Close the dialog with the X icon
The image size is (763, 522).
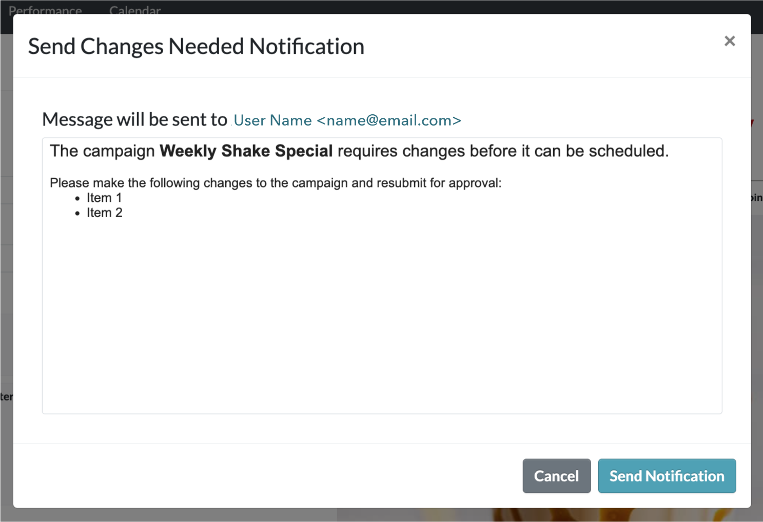[730, 41]
